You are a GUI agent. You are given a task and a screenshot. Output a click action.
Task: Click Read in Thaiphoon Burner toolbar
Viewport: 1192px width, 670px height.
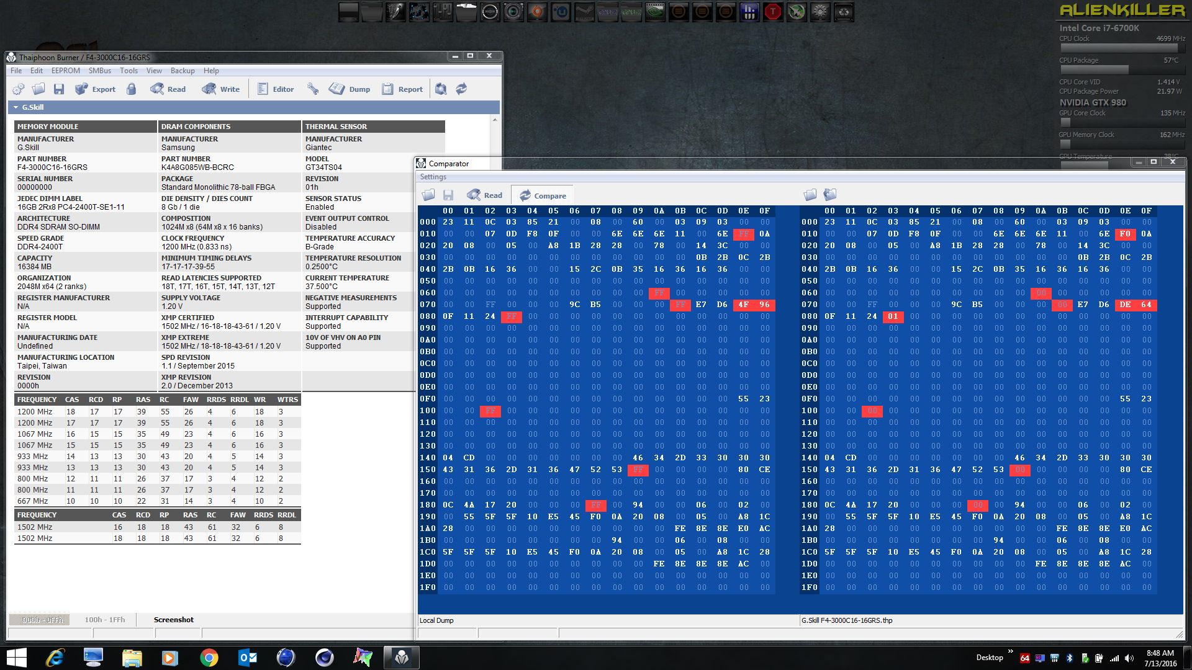pos(168,89)
